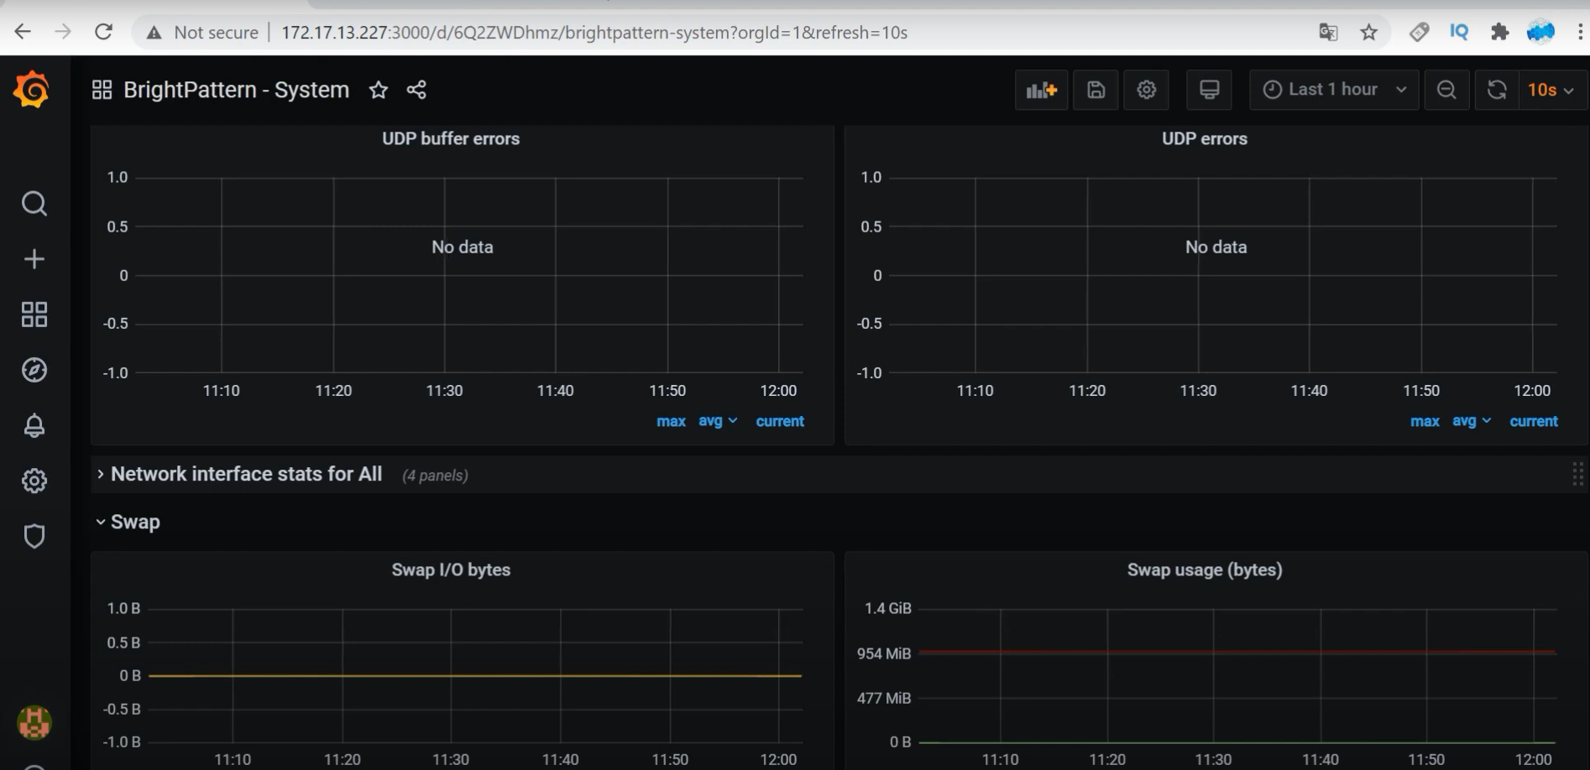The width and height of the screenshot is (1590, 770).
Task: Click the Not secure warning in address bar
Action: coord(202,32)
